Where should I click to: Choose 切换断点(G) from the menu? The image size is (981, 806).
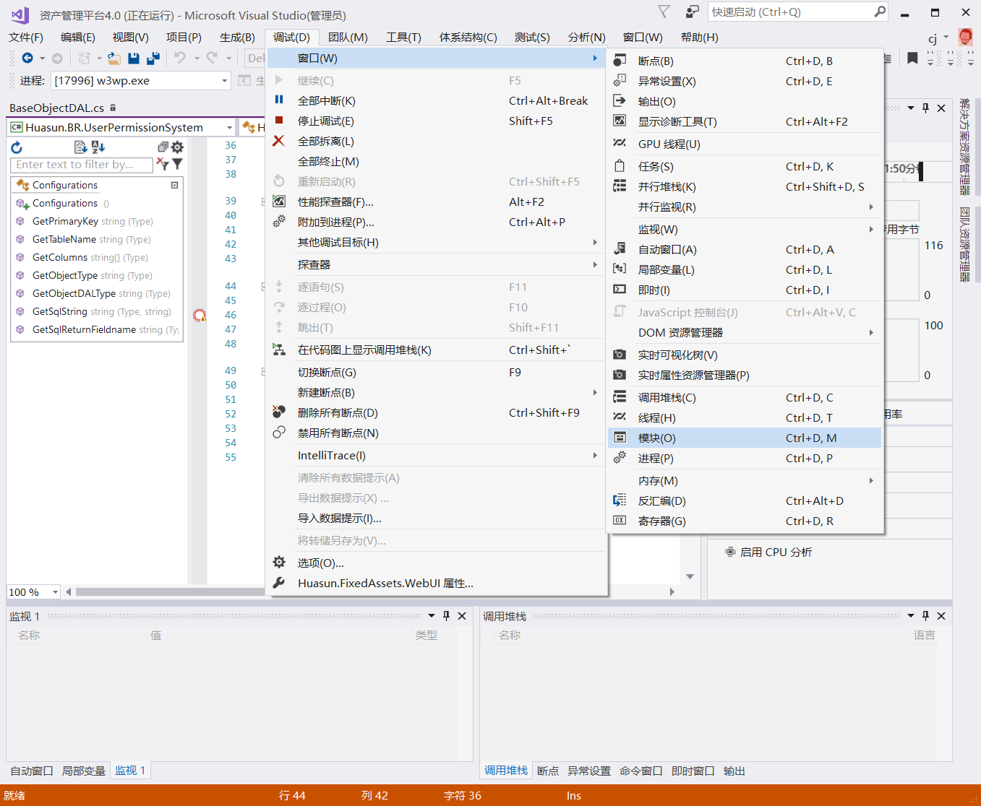[436, 372]
